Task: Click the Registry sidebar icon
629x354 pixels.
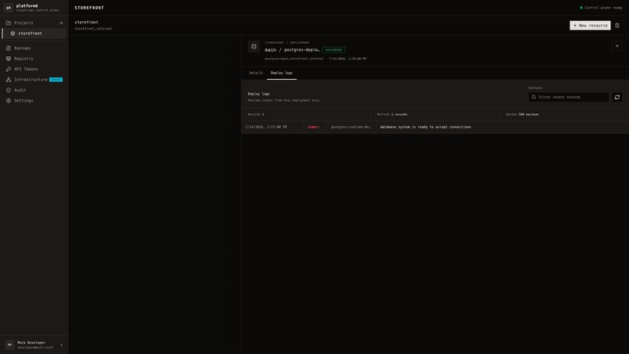Action: (x=9, y=59)
